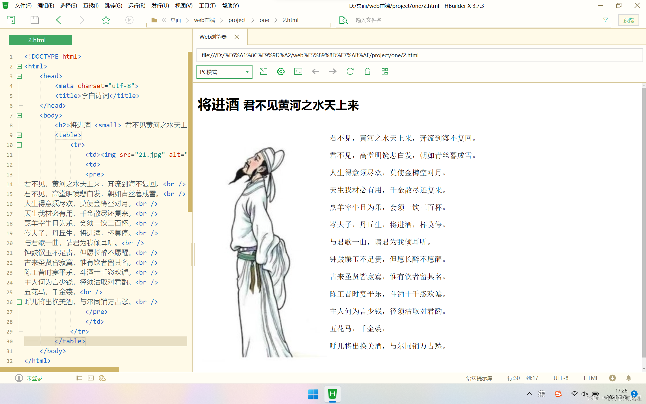
Task: Click the run play icon in toolbar
Action: pyautogui.click(x=129, y=20)
